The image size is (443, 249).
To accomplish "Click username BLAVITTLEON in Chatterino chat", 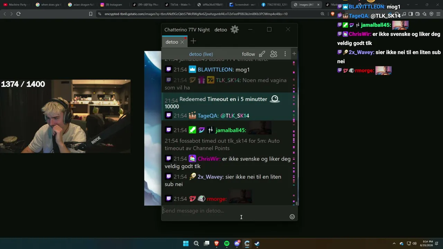I will 216,70.
